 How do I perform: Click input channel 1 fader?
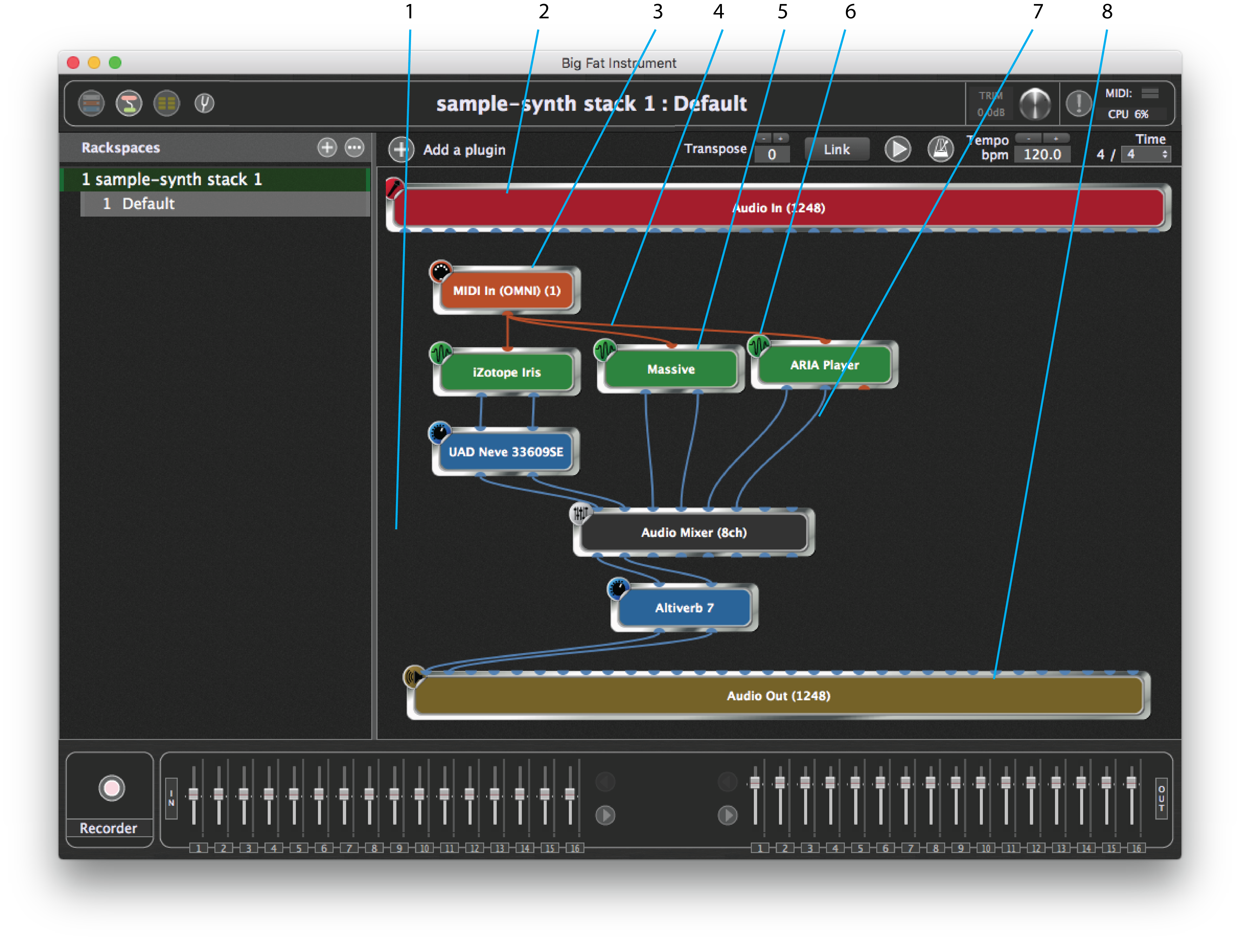click(x=194, y=794)
